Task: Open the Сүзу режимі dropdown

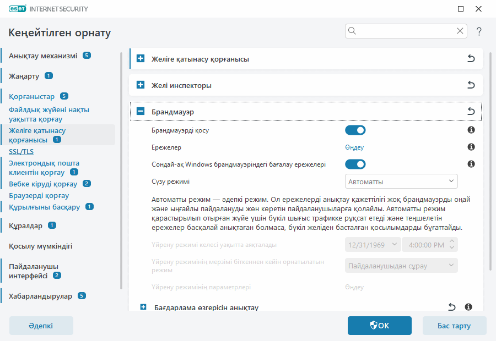Action: click(x=401, y=182)
